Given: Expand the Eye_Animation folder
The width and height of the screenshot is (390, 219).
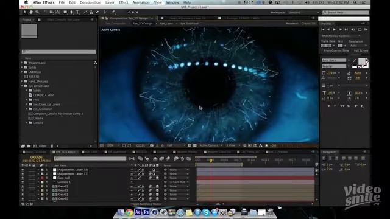Looking at the screenshot, I should click(26, 109).
